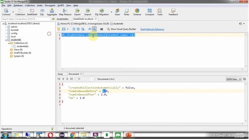
Task: Close the IntelliShell: localhost tab
Action: tap(96, 19)
